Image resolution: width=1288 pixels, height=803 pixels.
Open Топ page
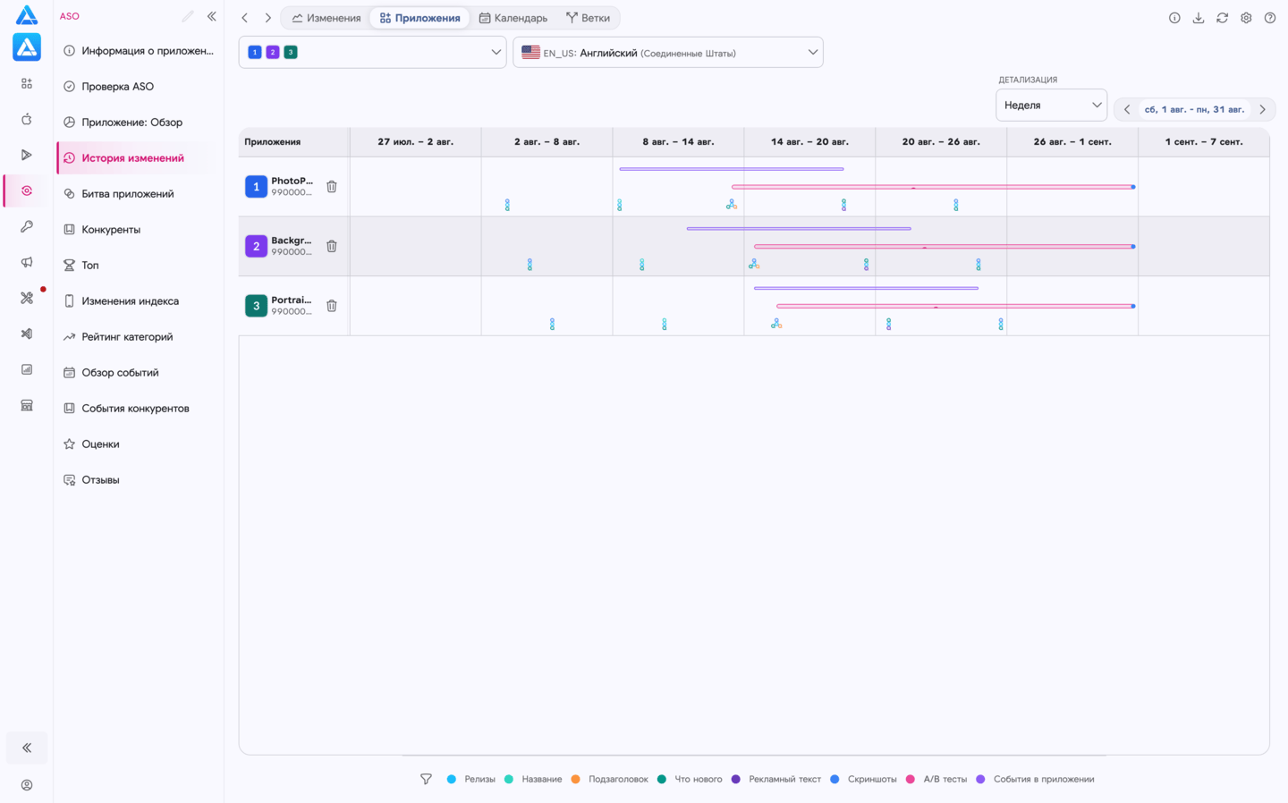coord(139,266)
